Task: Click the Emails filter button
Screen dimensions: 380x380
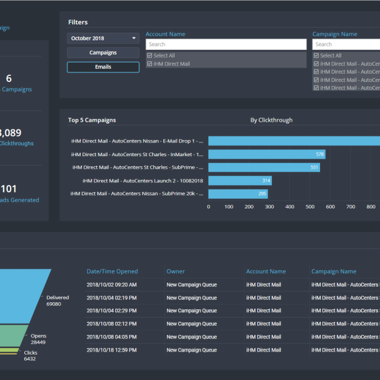Action: click(x=103, y=67)
